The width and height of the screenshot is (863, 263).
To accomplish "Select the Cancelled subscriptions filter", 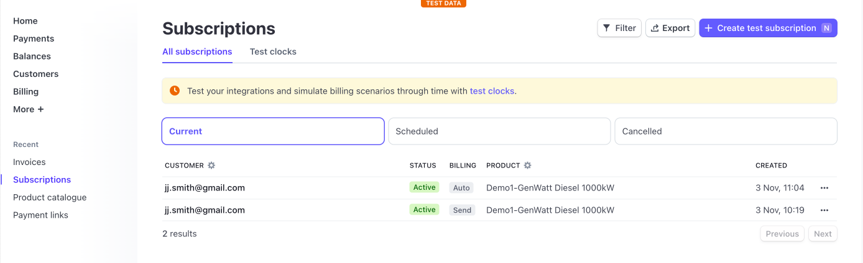I will coord(726,131).
